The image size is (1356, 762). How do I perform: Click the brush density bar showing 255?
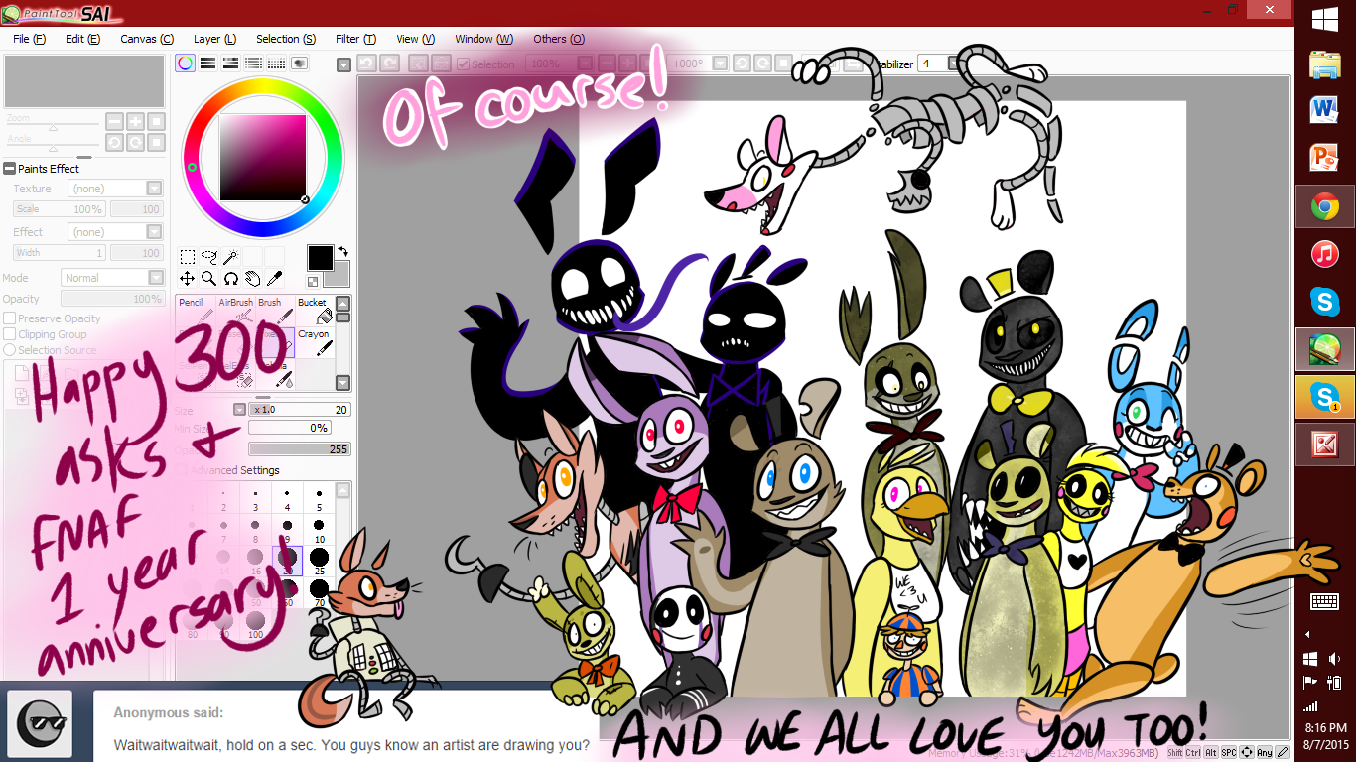(300, 448)
